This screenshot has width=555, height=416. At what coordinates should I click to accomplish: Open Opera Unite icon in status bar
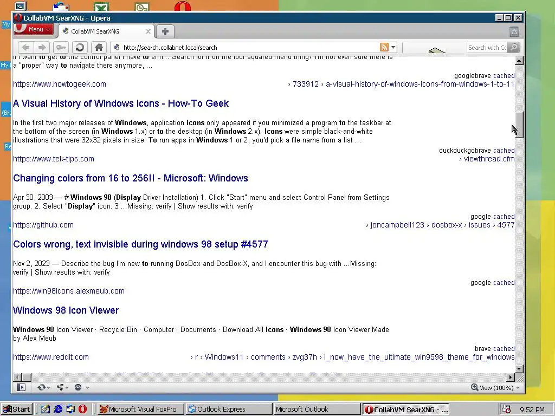click(x=63, y=387)
